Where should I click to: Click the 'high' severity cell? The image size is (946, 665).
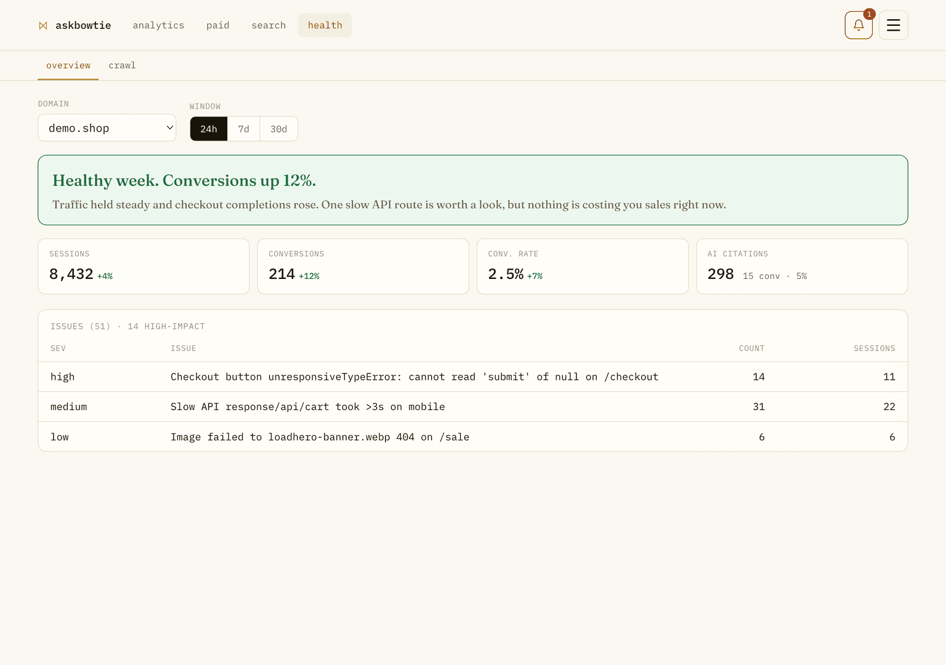pyautogui.click(x=62, y=377)
